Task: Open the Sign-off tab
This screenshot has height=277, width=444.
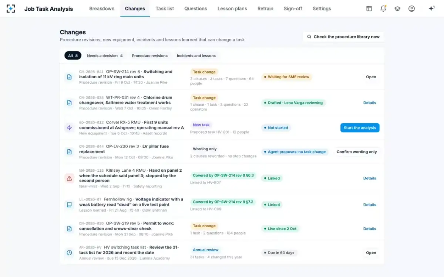Action: click(293, 8)
